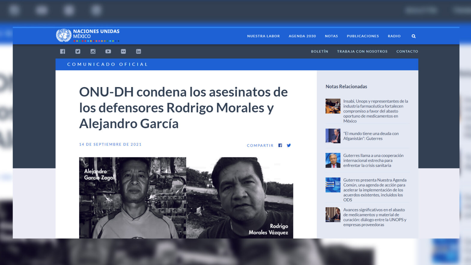Share article via Twitter icon next to Compartir
The width and height of the screenshot is (471, 265).
tap(289, 145)
